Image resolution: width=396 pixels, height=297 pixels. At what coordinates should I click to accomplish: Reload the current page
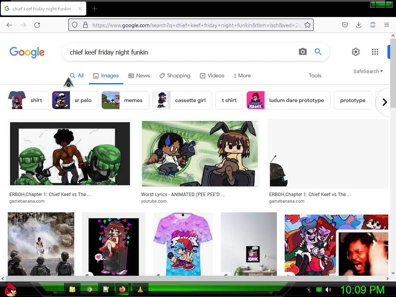[37, 25]
